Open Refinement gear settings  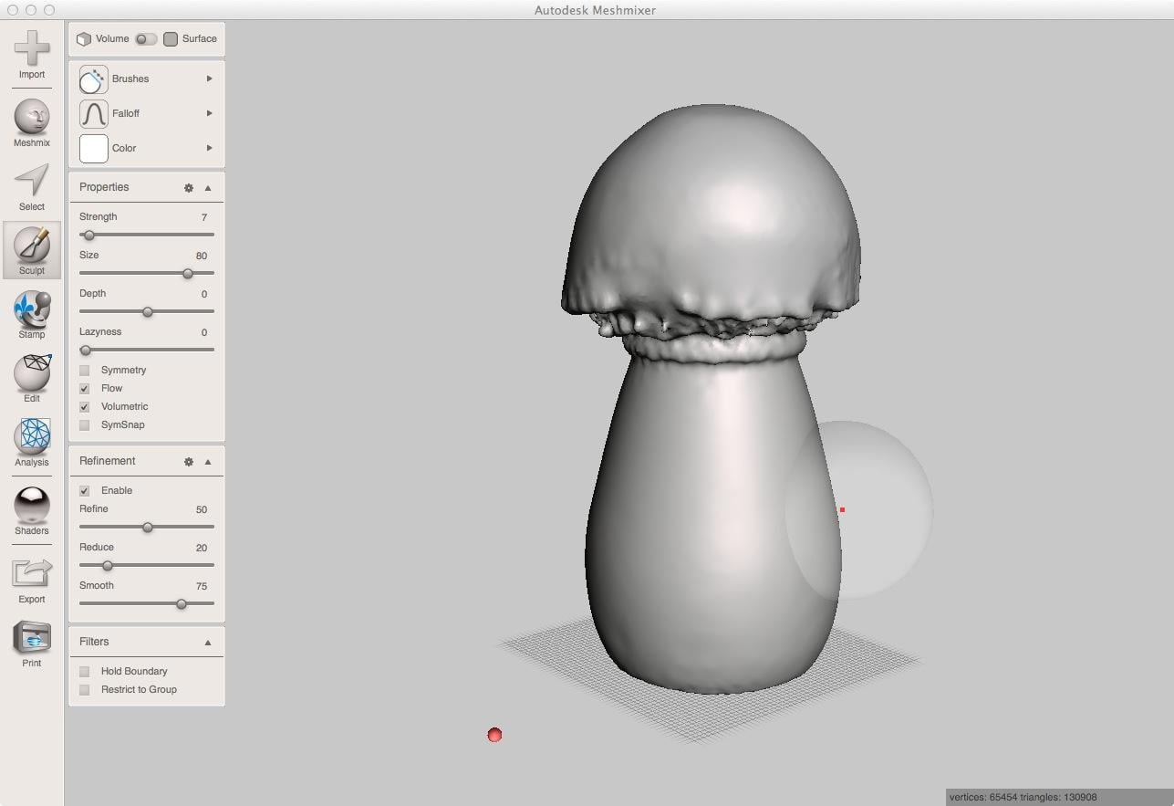tap(189, 462)
